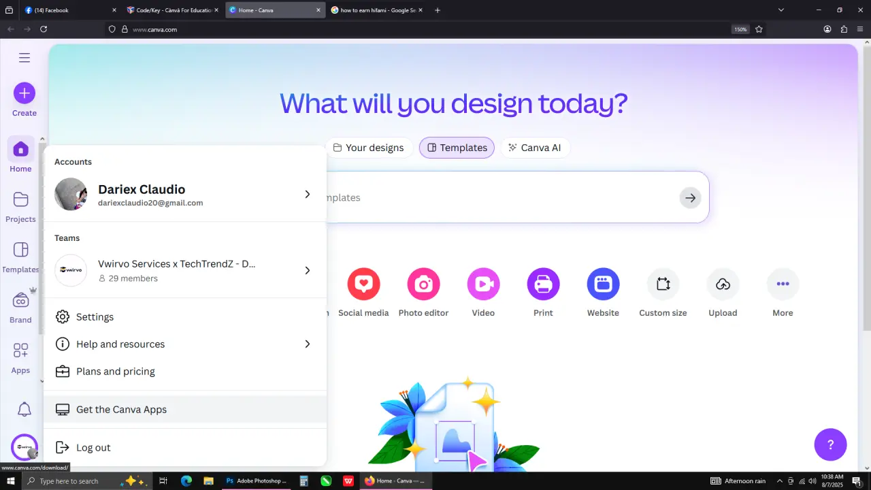
Task: Open the browser extensions puzzle icon
Action: coord(844,29)
